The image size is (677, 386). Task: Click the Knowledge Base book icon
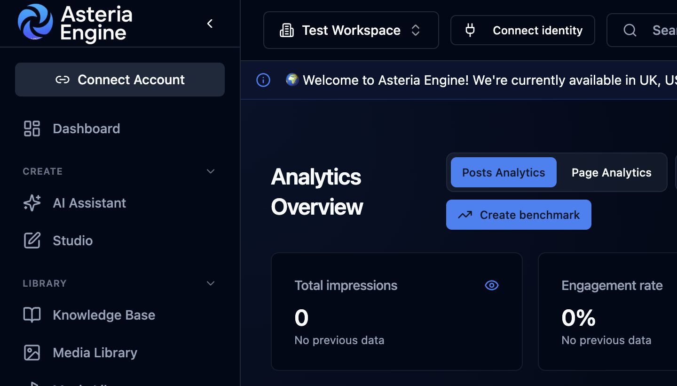tap(32, 315)
